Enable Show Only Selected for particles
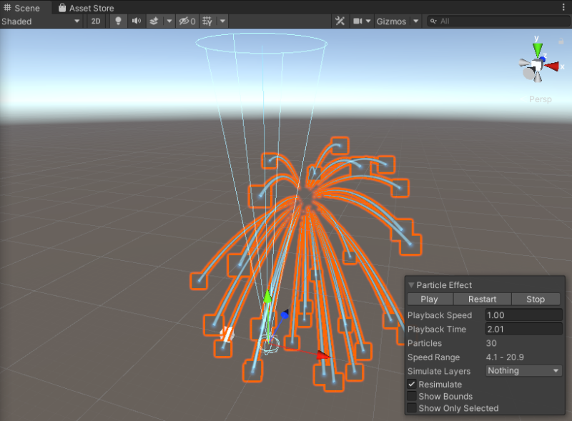Image resolution: width=572 pixels, height=421 pixels. [x=413, y=408]
